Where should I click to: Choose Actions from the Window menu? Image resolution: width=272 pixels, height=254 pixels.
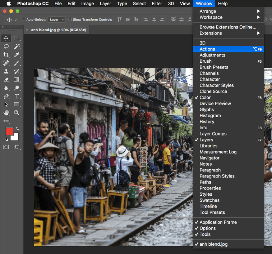pyautogui.click(x=207, y=49)
